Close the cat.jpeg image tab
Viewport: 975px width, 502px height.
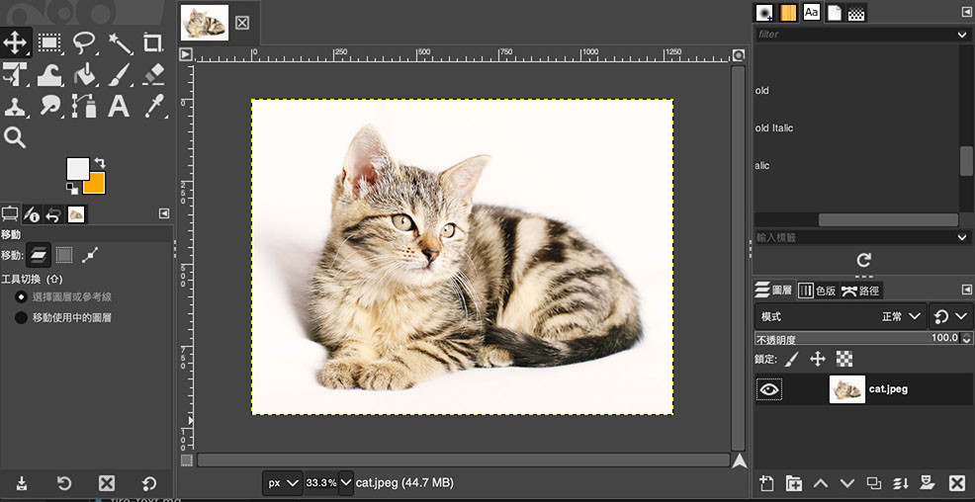tap(242, 23)
